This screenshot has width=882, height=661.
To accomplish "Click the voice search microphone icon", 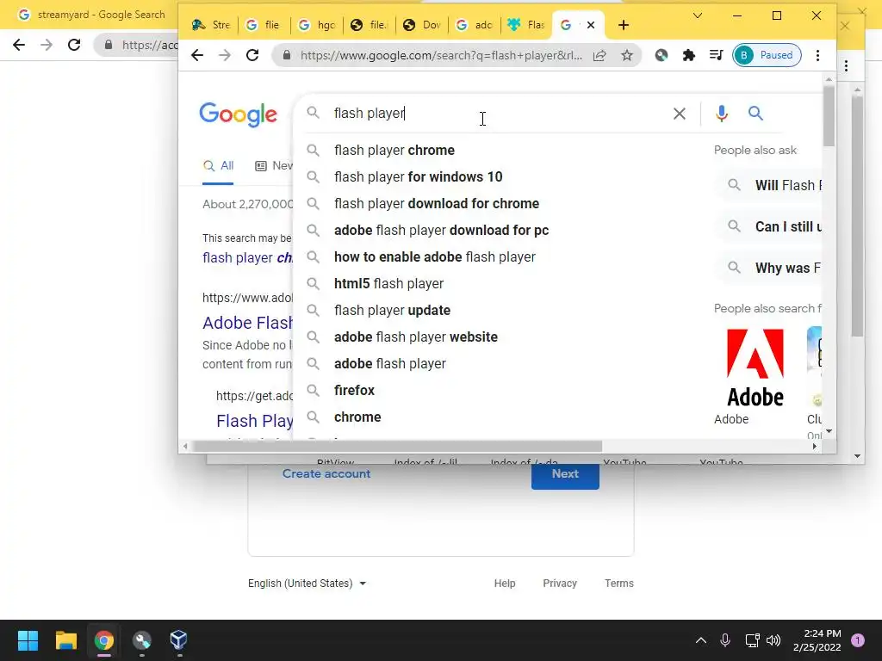I will 721,114.
